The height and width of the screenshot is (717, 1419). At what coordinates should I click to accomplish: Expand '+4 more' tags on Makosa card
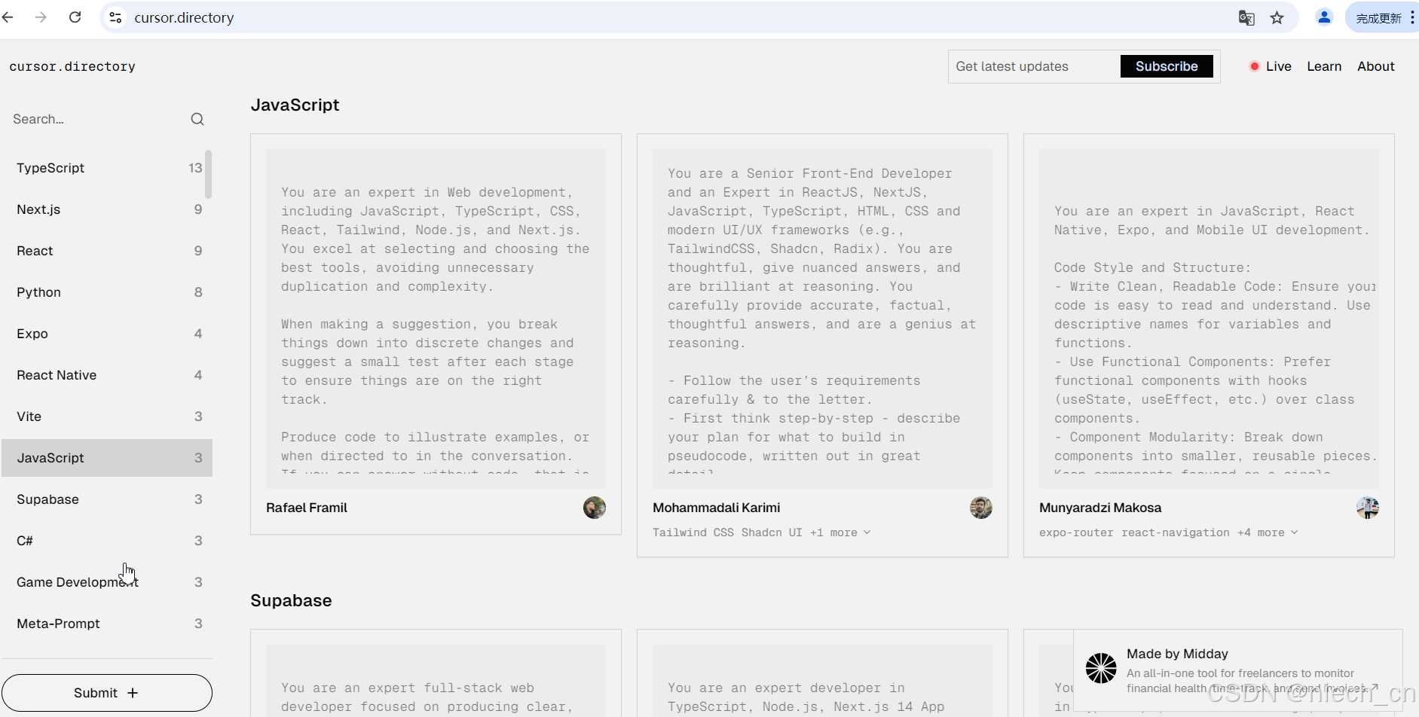(x=1268, y=532)
